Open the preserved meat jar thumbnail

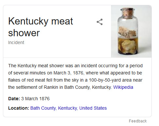pos(131,31)
